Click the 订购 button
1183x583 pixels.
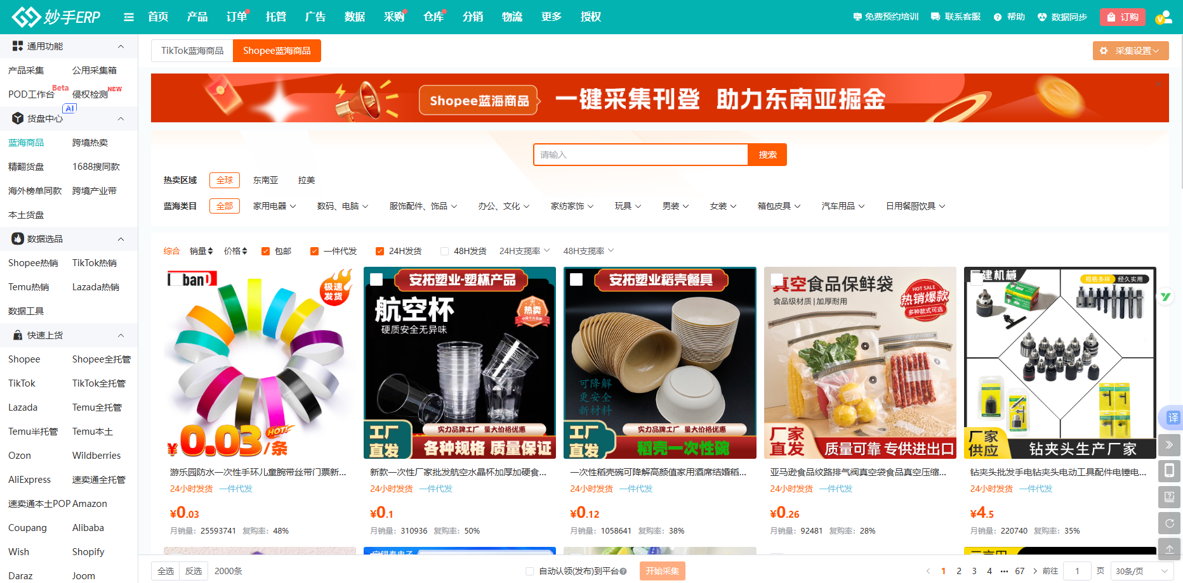1123,17
